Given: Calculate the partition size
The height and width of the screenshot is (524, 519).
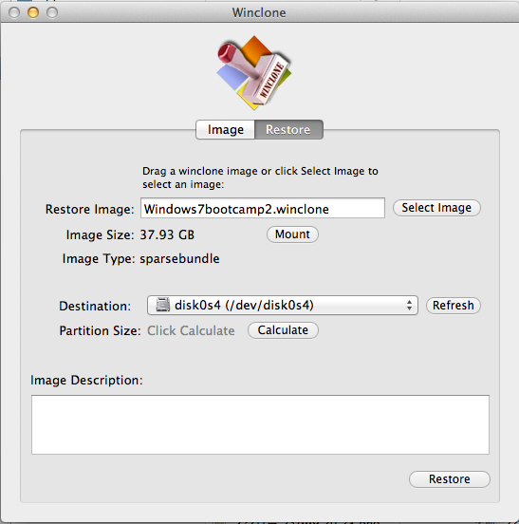Looking at the screenshot, I should click(x=283, y=330).
